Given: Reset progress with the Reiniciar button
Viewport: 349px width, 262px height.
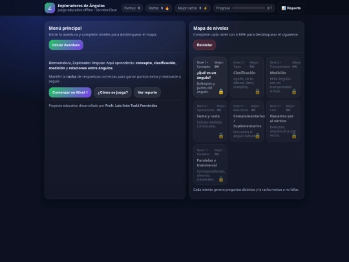Looking at the screenshot, I should click(204, 45).
